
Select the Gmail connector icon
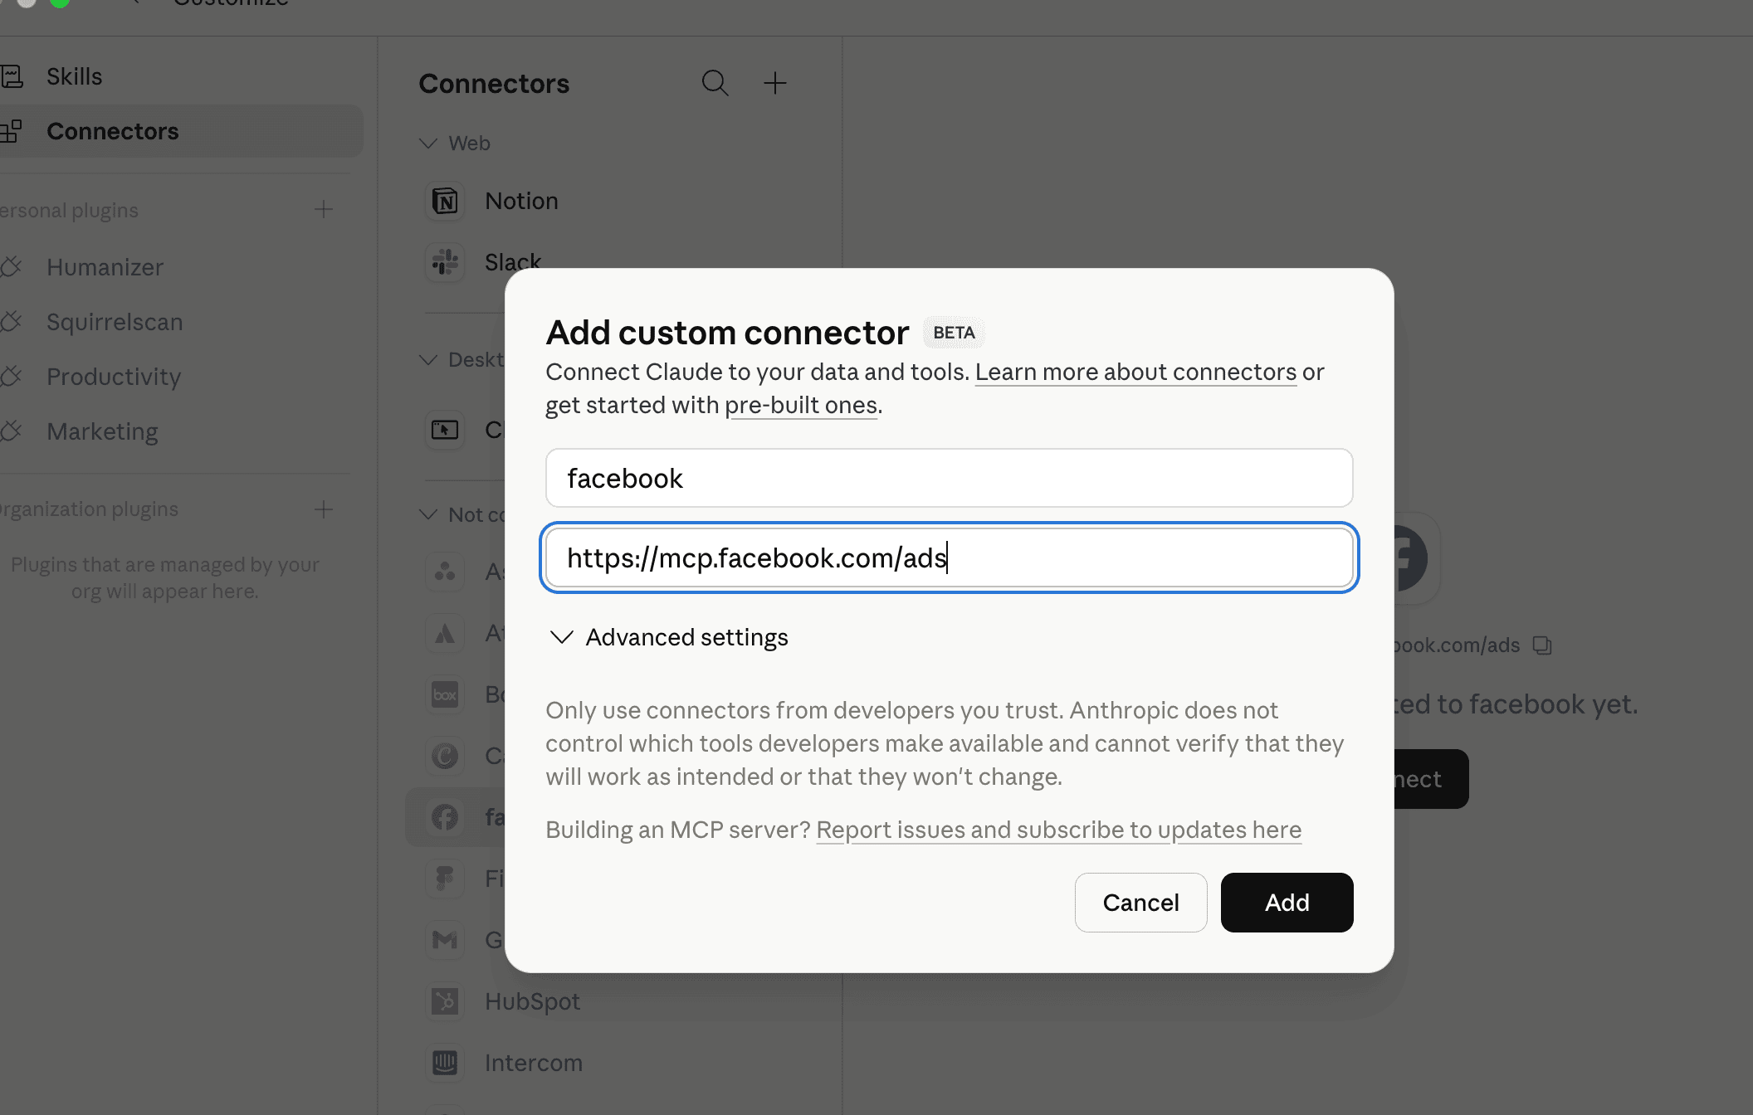point(445,940)
